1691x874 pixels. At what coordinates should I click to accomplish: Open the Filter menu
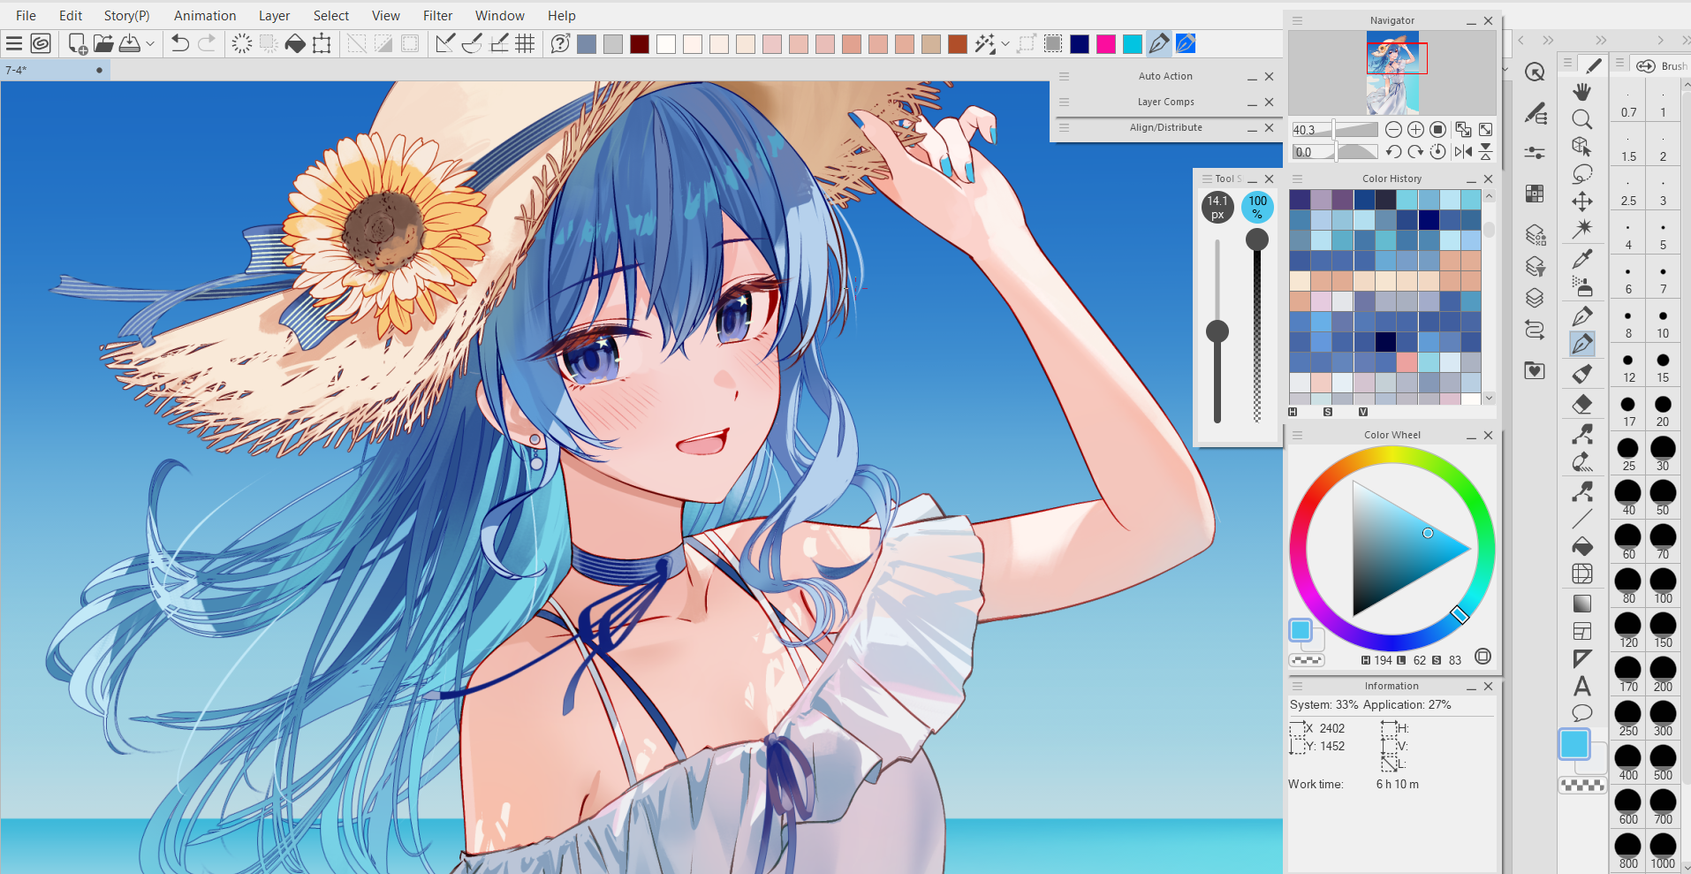tap(437, 16)
